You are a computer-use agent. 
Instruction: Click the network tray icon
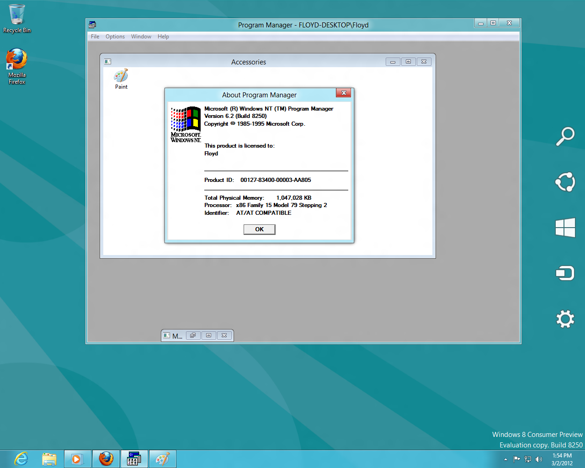tap(528, 459)
